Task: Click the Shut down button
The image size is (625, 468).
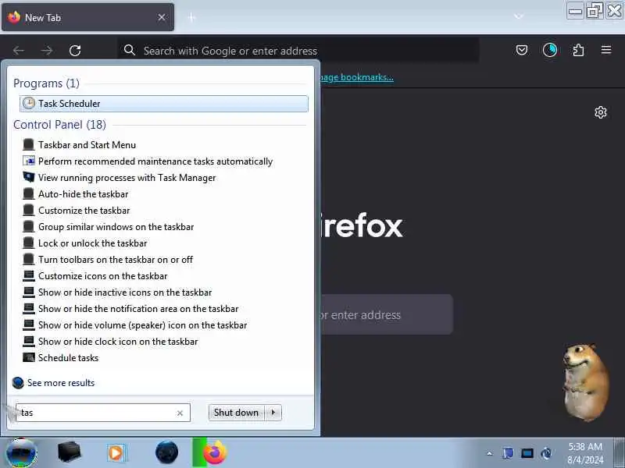Action: tap(237, 413)
